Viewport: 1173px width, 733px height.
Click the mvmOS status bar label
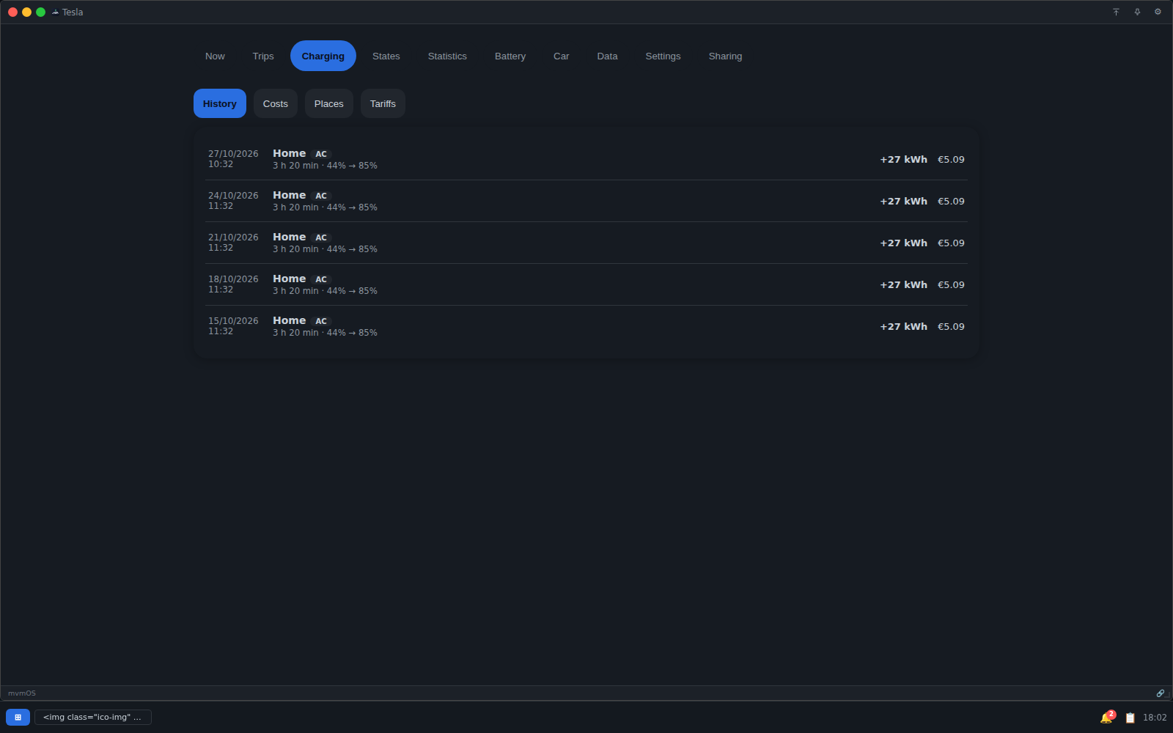(22, 693)
